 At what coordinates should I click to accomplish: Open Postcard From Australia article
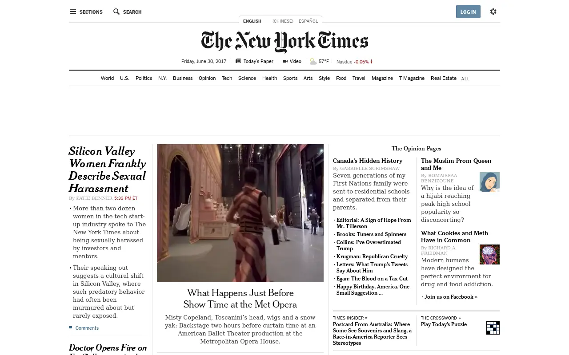pos(373,334)
